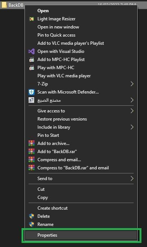Choose Cut from the context menu
Image resolution: width=147 pixels, height=247 pixels.
click(81, 189)
